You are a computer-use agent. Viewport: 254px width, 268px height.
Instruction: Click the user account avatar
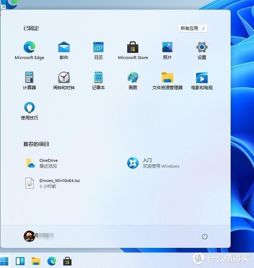coord(29,236)
